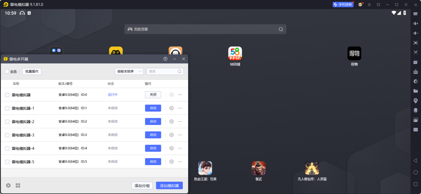The image size is (421, 194).
Task: Open more options for 雷电模拟器-5
Action: [180, 162]
